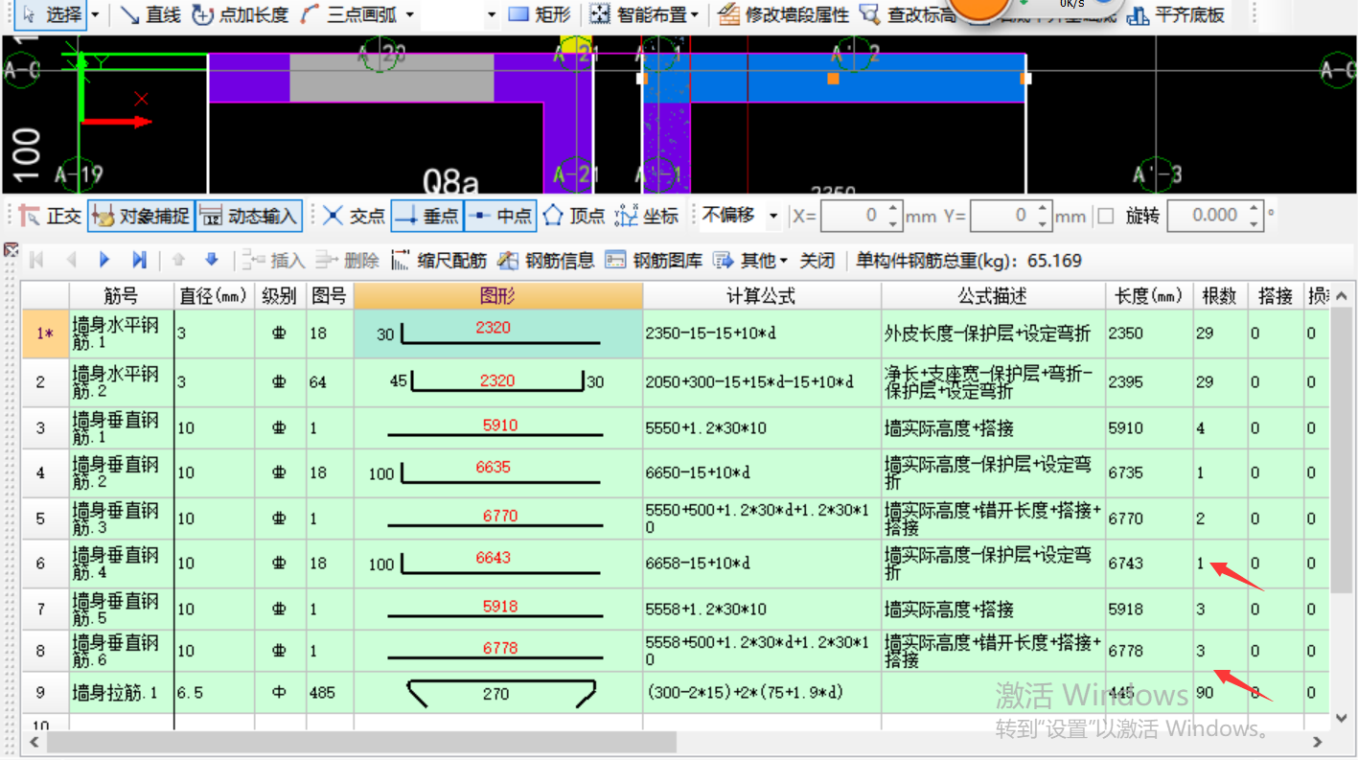This screenshot has height=760, width=1358.
Task: Click the 图形 column header
Action: pyautogui.click(x=497, y=295)
